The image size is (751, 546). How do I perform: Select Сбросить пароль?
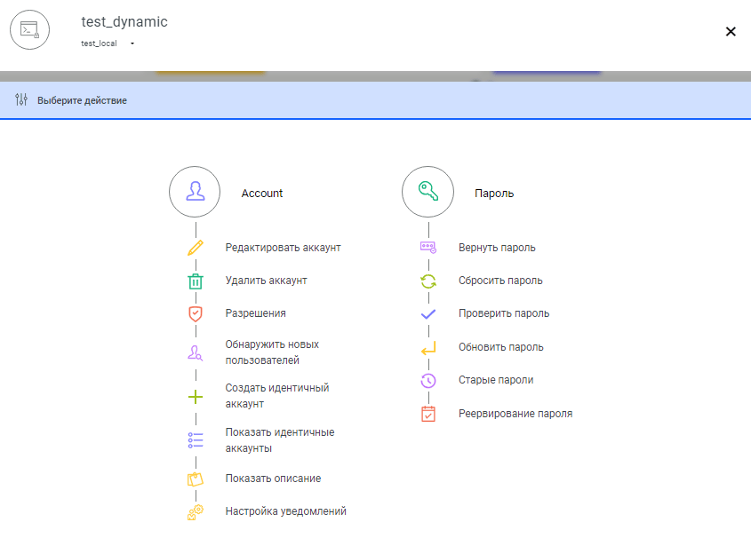[500, 281]
